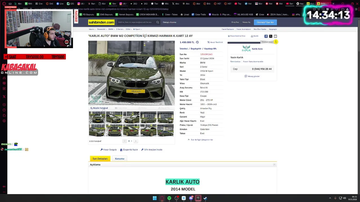Go to next photo thumbnails page

click(x=136, y=141)
